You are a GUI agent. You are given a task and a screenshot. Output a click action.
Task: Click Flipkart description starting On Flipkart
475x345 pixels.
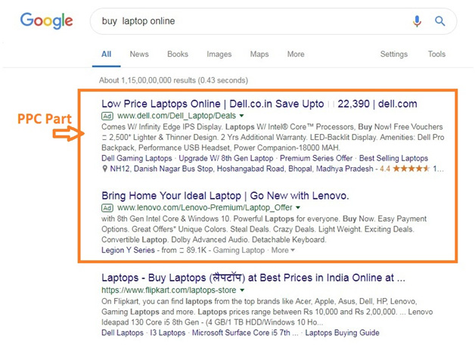[267, 312]
